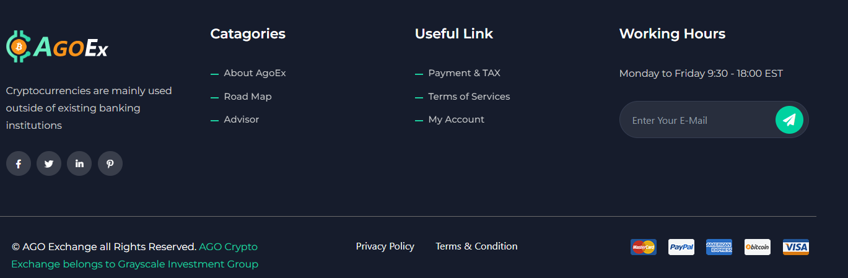848x278 pixels.
Task: Go to the Road Map page
Action: point(248,97)
